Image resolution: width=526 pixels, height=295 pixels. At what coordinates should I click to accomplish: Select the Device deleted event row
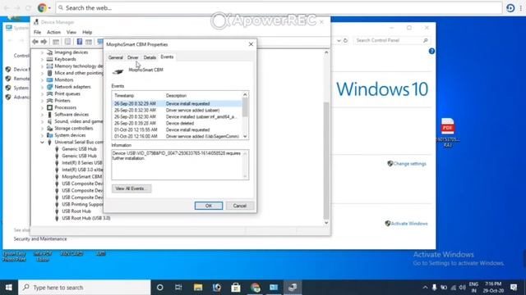(177, 123)
